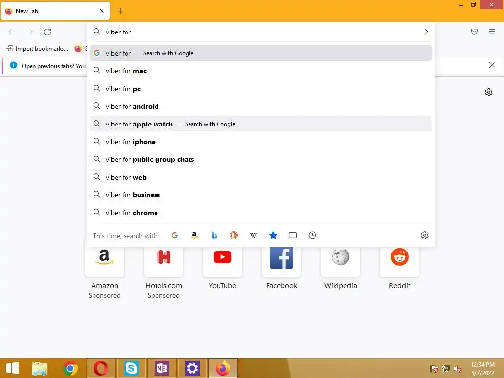Open search settings gear in the dropdown
This screenshot has width=504, height=378.
click(425, 235)
